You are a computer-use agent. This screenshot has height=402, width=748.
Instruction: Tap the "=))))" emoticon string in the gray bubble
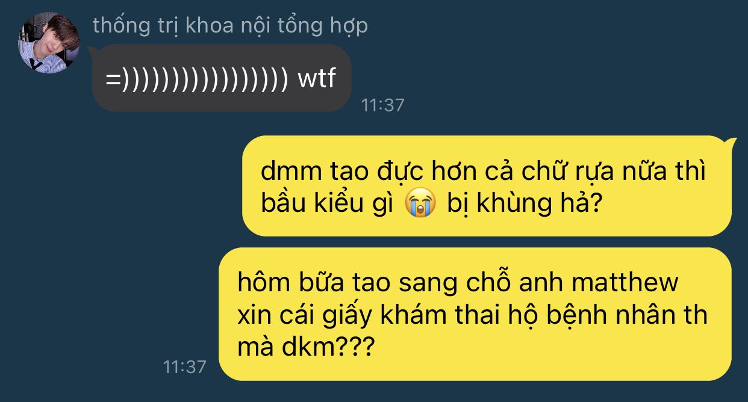point(196,80)
